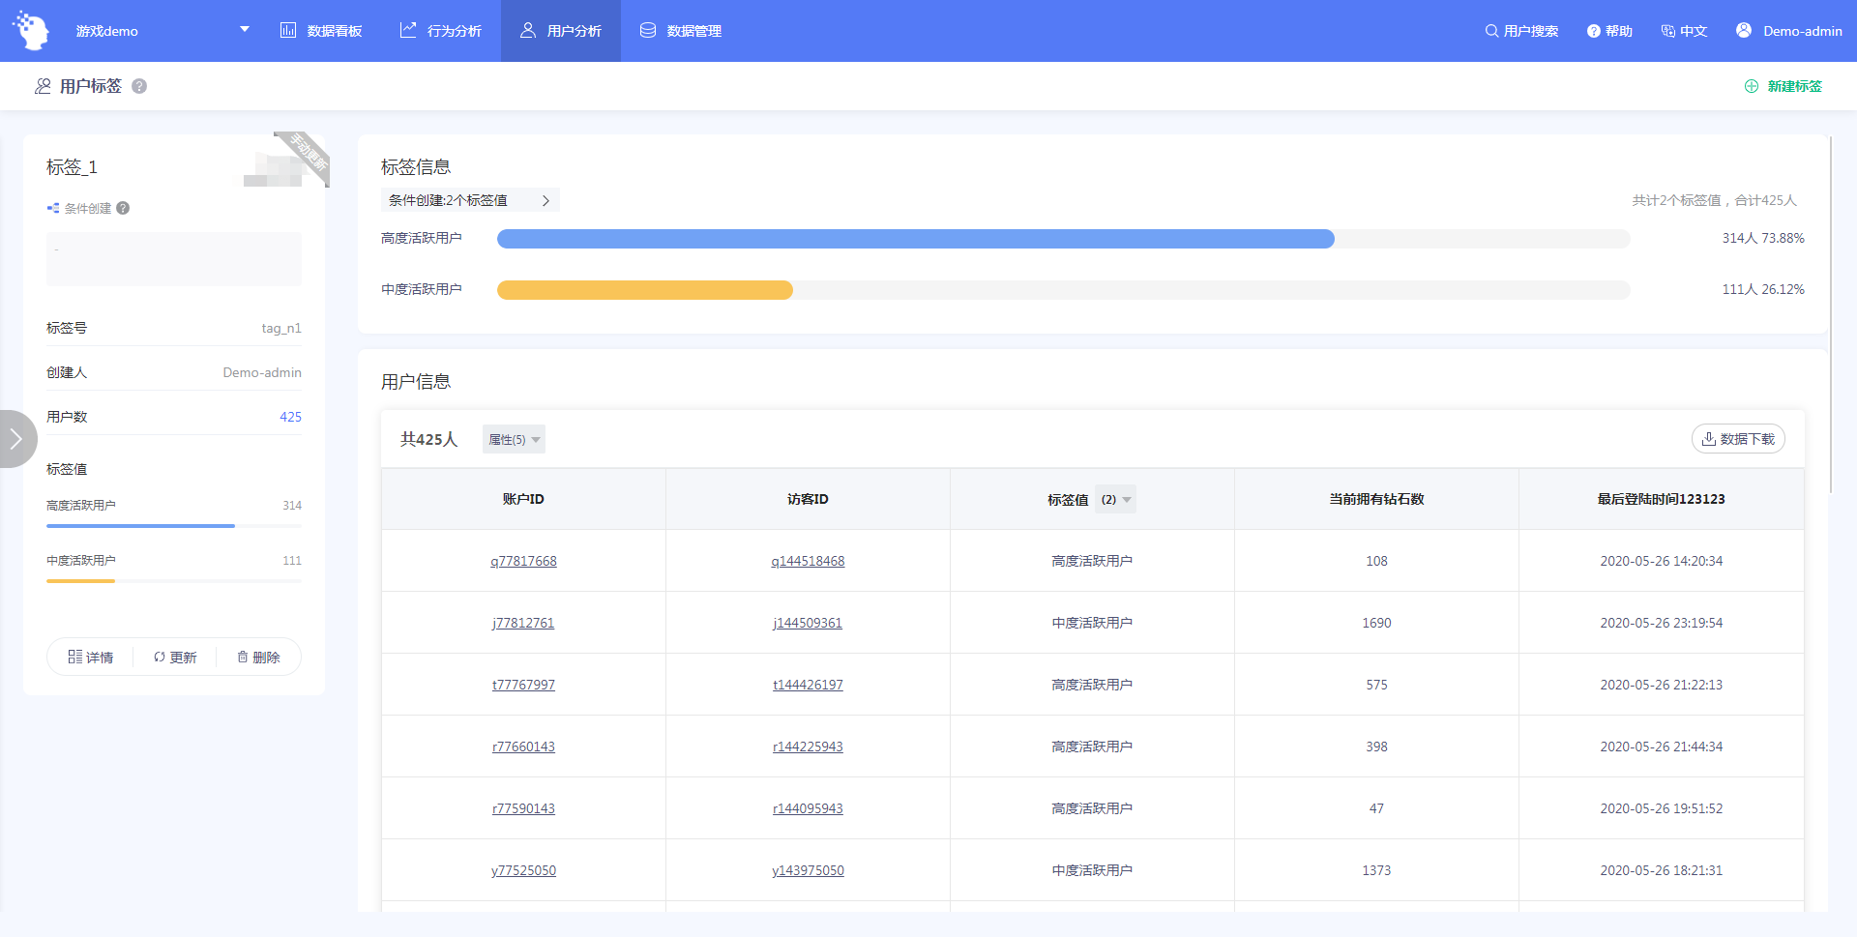Click user count 425 link

[290, 417]
